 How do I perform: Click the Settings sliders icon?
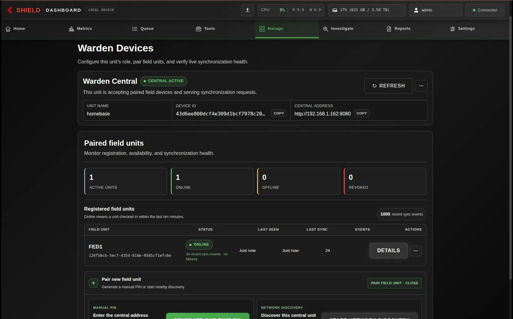453,29
